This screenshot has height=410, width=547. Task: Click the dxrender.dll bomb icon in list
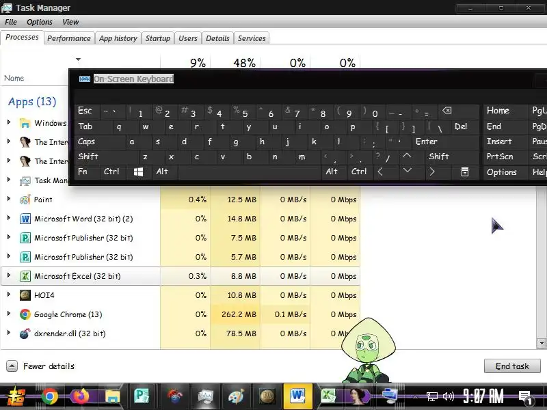coord(25,333)
